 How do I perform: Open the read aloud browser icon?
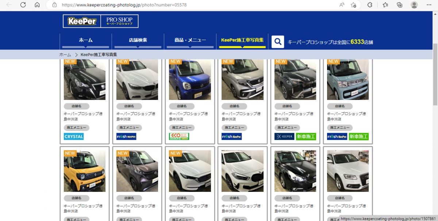(x=342, y=5)
